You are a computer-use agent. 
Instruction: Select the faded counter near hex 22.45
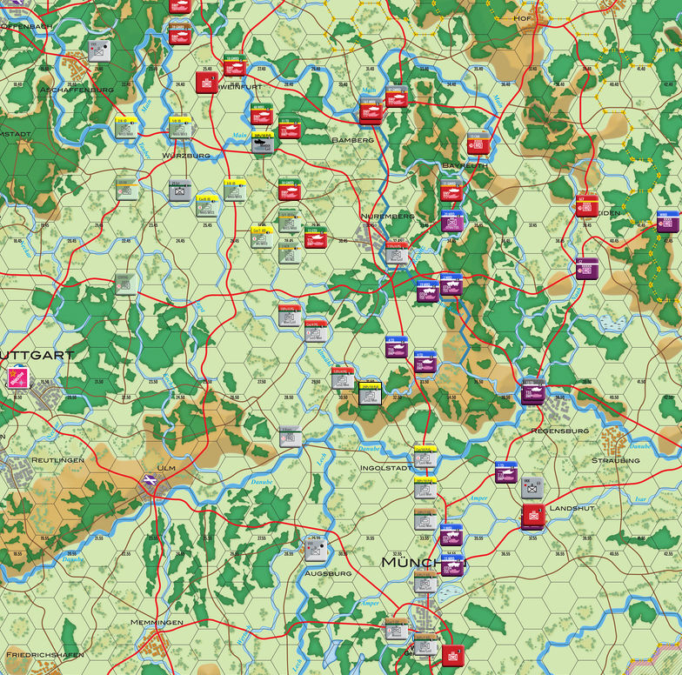coord(125,284)
